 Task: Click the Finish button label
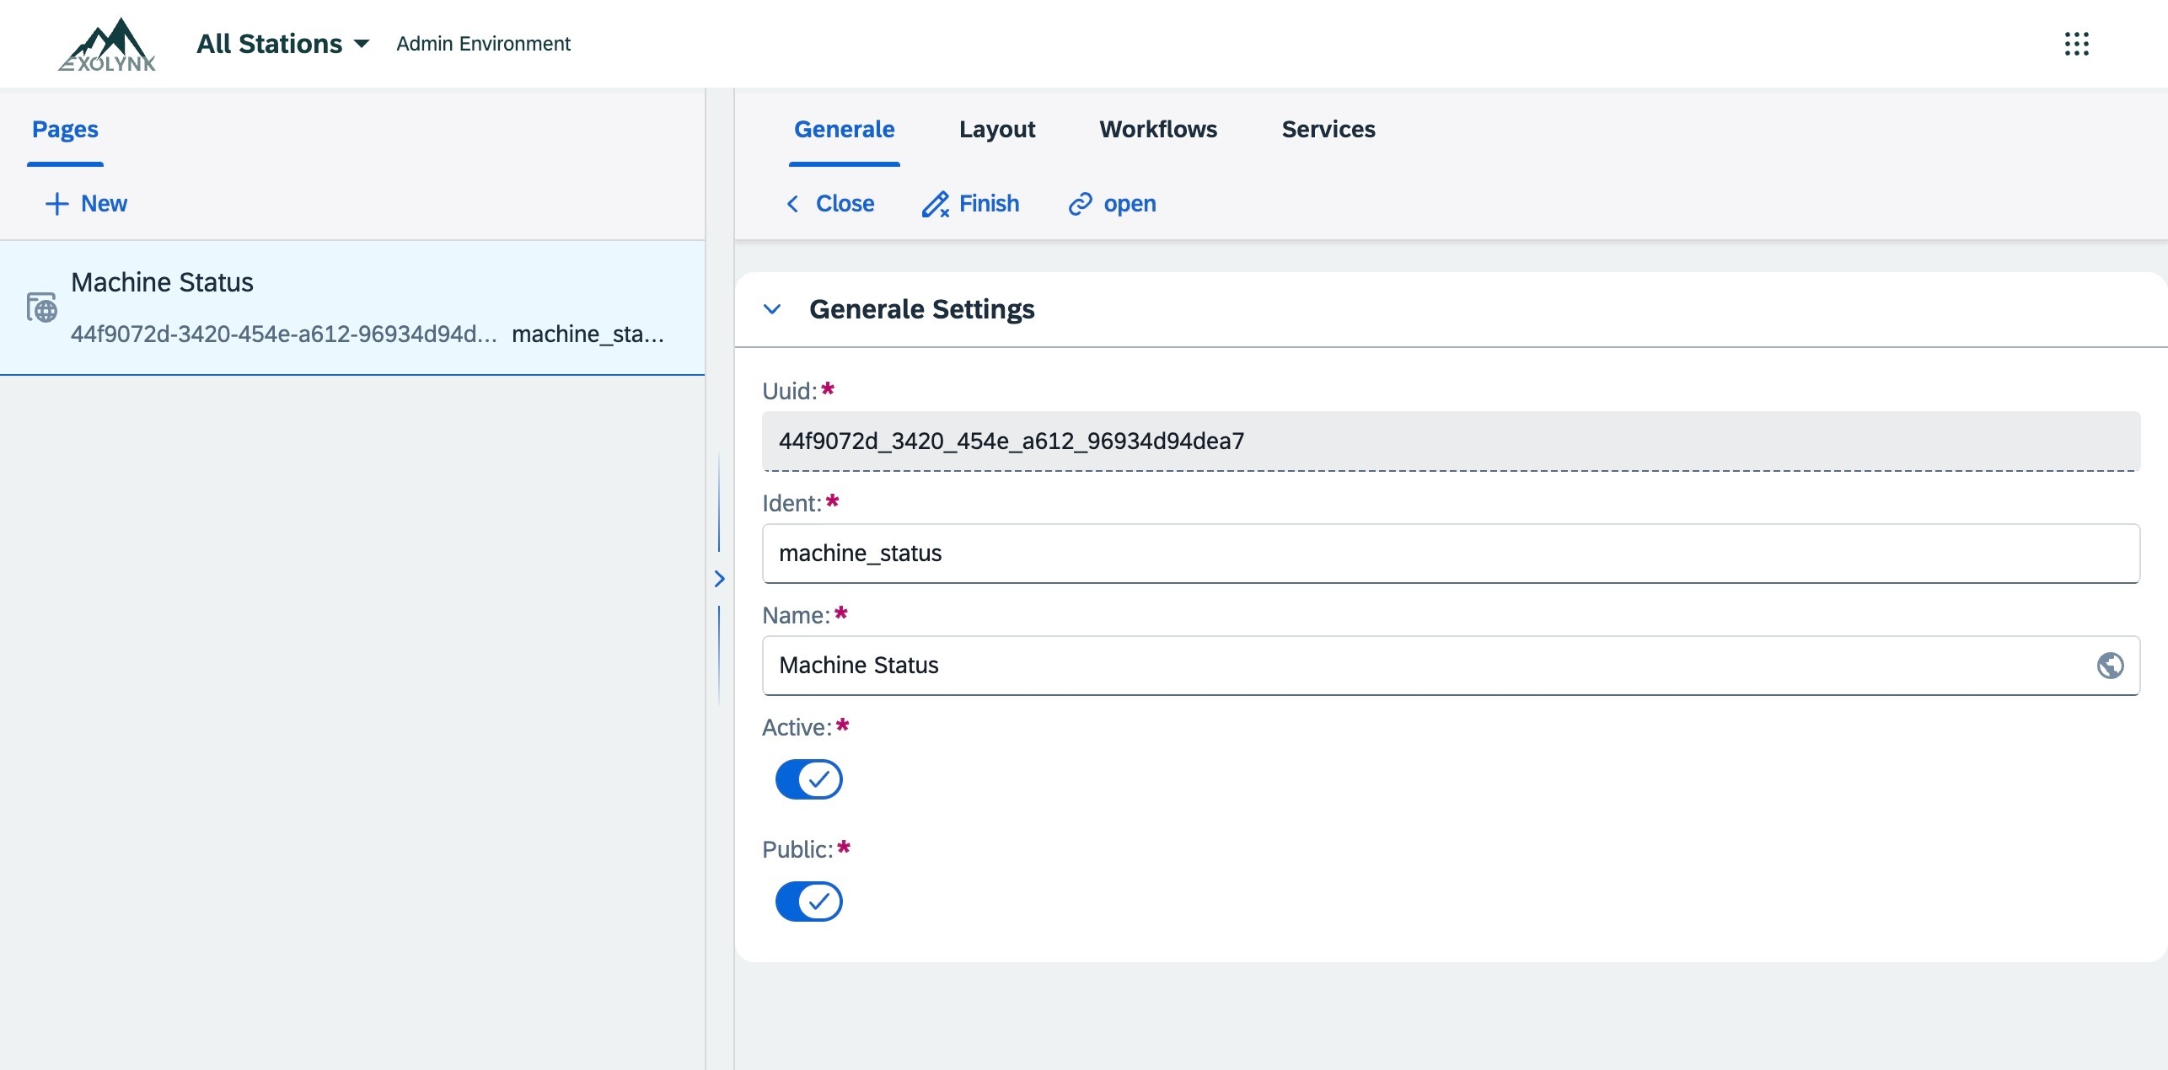989,204
